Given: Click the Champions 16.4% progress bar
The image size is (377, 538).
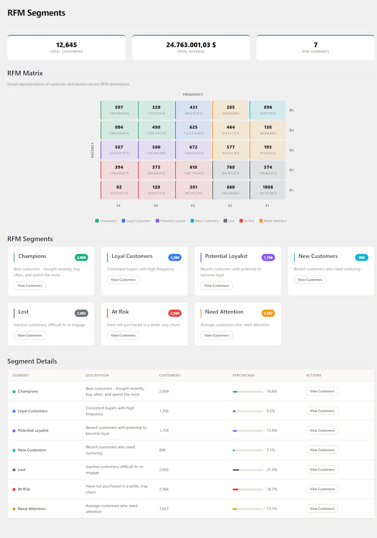Looking at the screenshot, I should tap(248, 392).
